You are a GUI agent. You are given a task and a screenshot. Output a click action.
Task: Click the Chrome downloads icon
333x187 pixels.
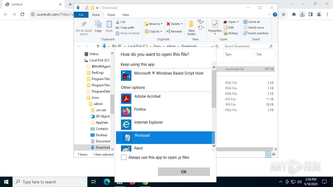point(302,14)
